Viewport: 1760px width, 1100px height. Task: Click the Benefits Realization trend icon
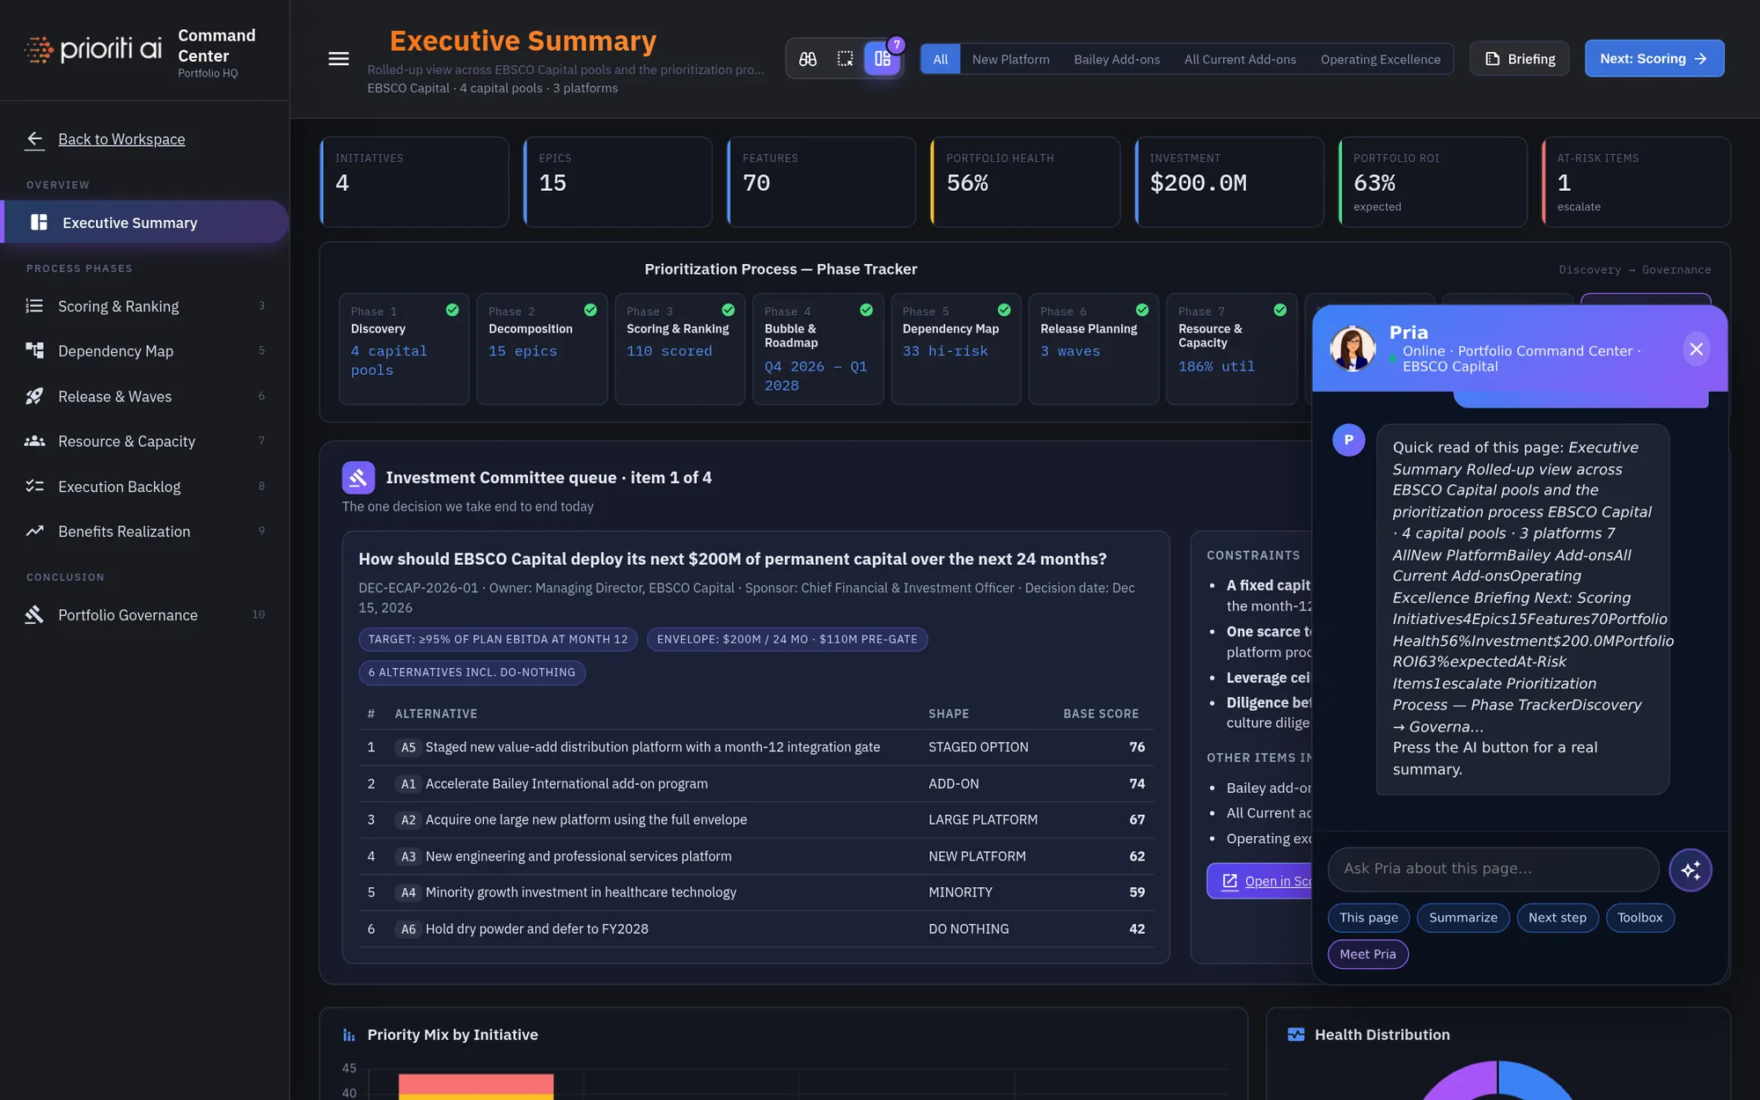pos(34,532)
